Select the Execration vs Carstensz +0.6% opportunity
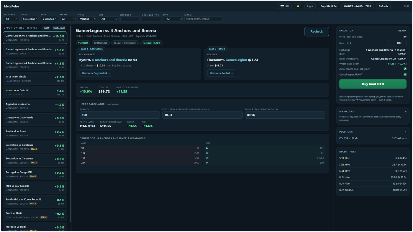The width and height of the screenshot is (413, 232). pos(35,147)
